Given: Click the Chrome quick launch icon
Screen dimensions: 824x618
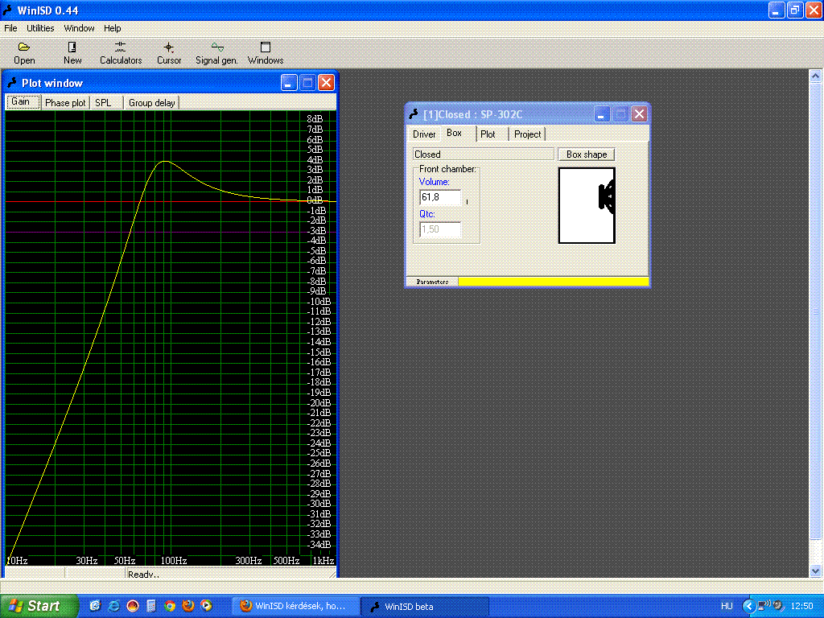Looking at the screenshot, I should tap(170, 606).
